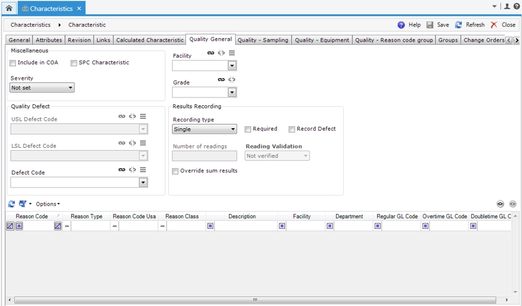Switch to the Quality - Sampling tab
Viewport: 522px width, 306px height.
[262, 40]
